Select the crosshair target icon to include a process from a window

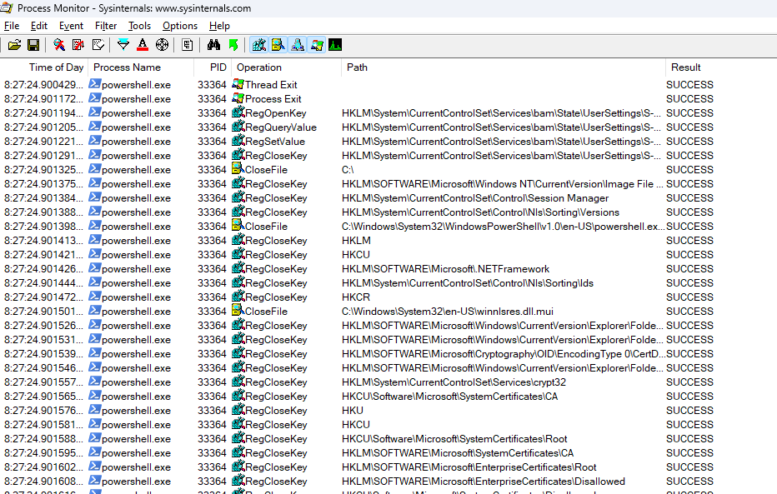162,45
